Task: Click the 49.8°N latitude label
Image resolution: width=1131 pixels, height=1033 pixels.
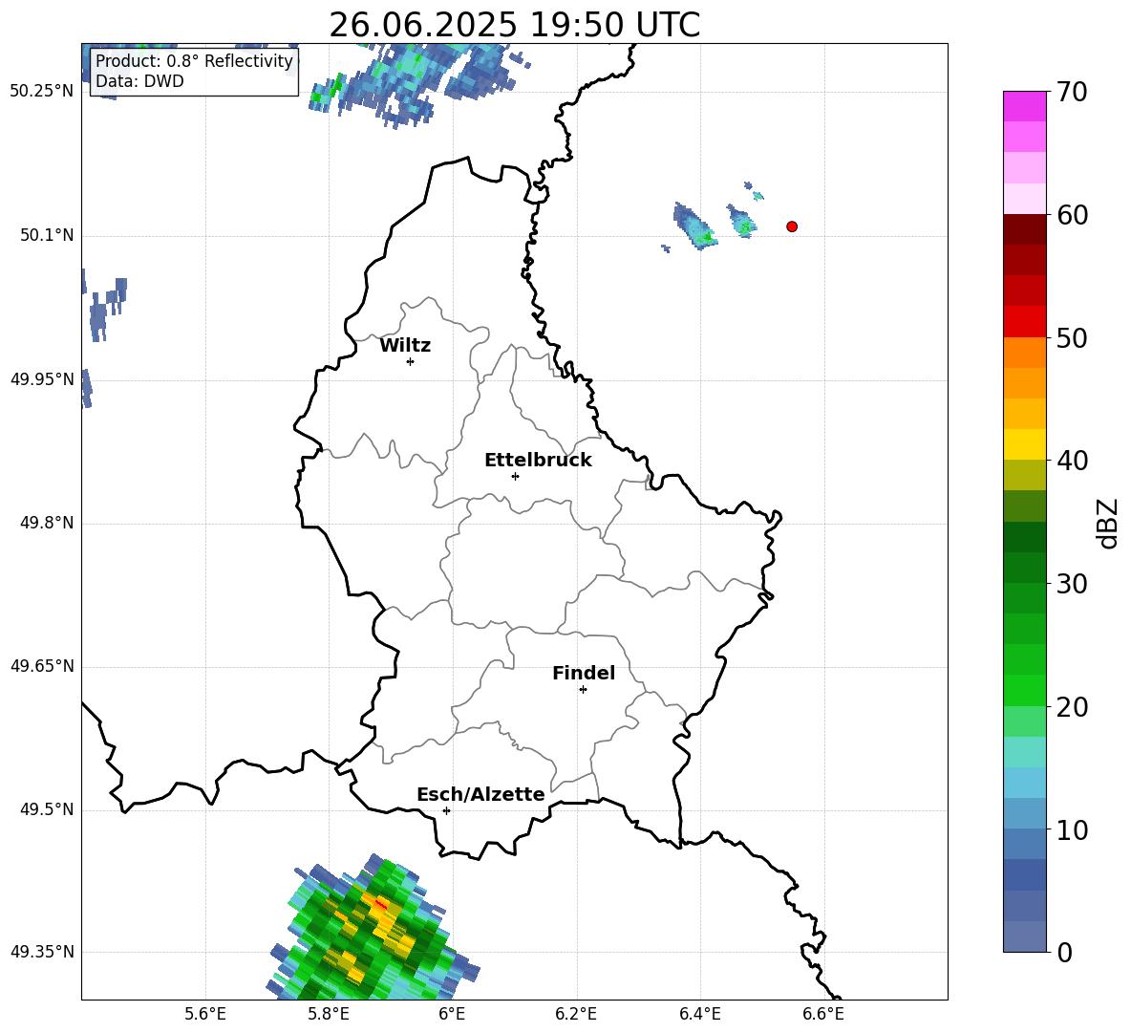Action: [47, 523]
